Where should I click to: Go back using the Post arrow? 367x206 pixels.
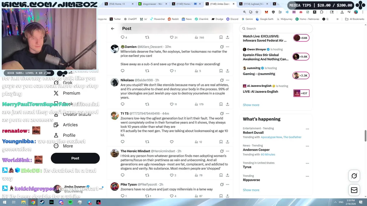113,29
